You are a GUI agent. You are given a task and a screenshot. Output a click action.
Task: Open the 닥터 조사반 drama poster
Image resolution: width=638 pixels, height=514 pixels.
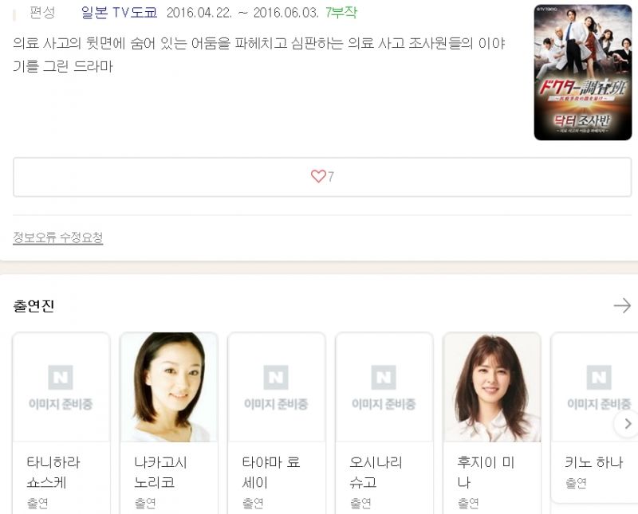tap(583, 73)
